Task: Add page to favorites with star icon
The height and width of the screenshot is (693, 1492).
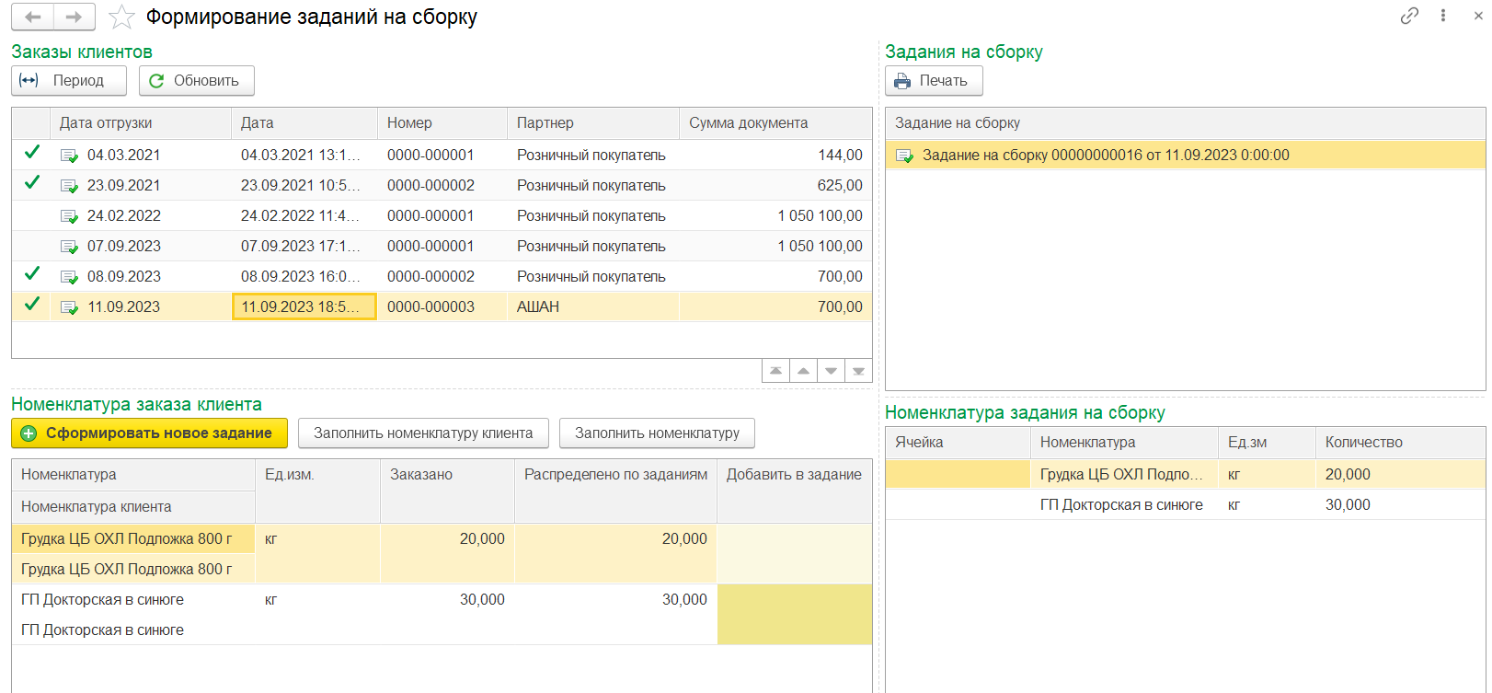Action: pyautogui.click(x=121, y=17)
